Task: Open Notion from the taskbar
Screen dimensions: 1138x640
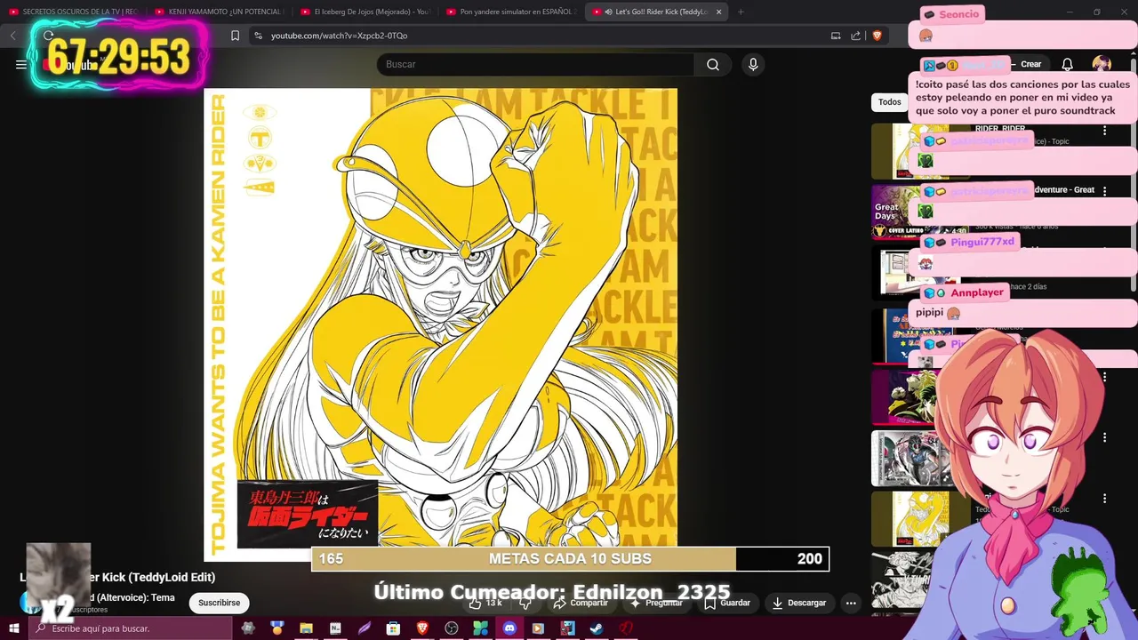Action: pyautogui.click(x=335, y=628)
